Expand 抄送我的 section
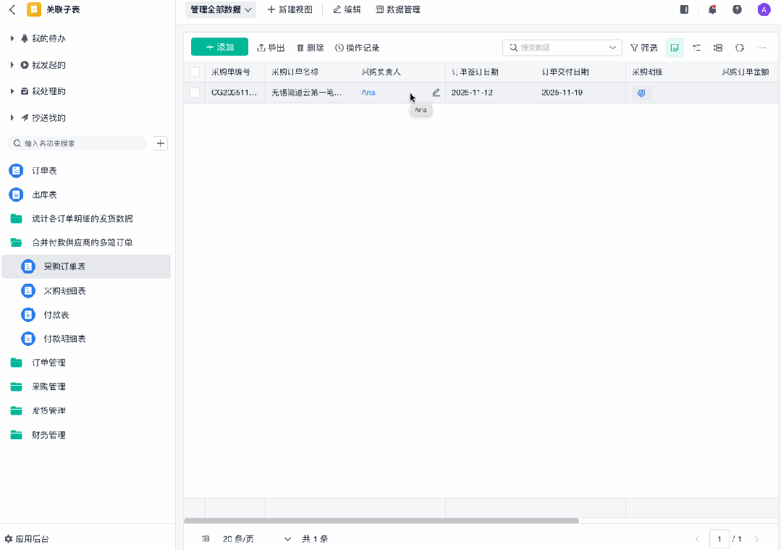 tap(12, 118)
